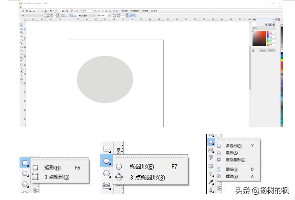Click the rainbow hue slider strip
This screenshot has width=295, height=200.
268,39
